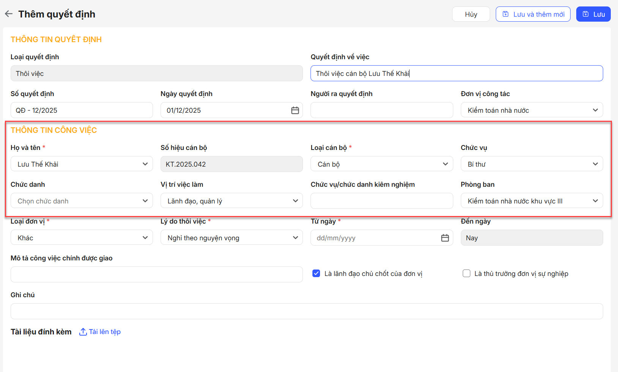Toggle Là lãnh đạo chủ chốt checkbox

pos(316,274)
